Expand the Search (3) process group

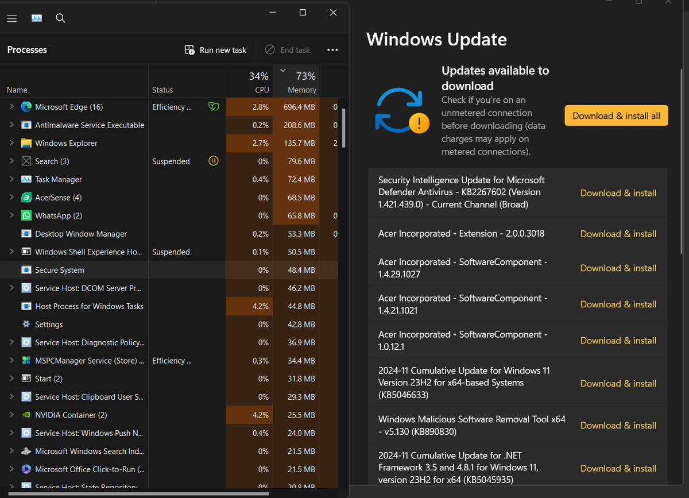(11, 161)
